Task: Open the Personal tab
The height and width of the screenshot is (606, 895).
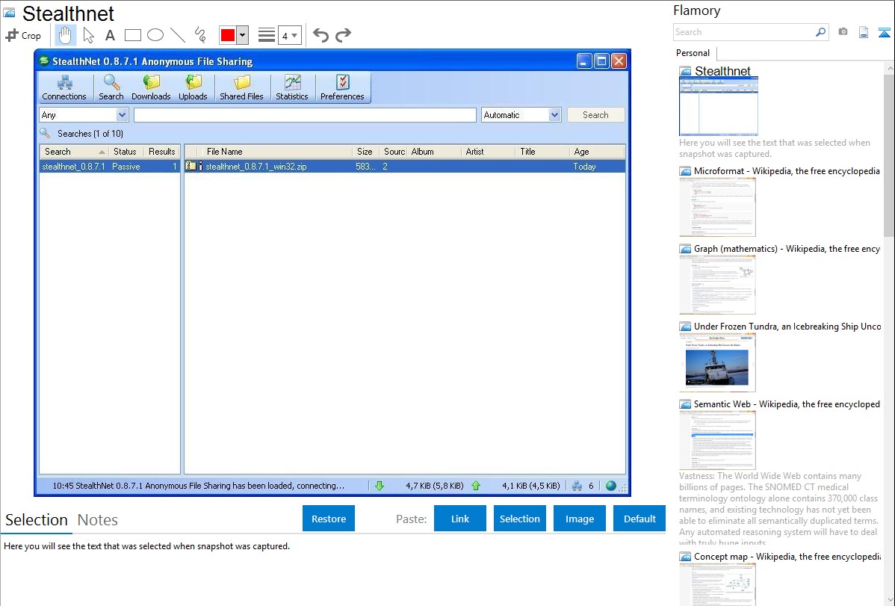Action: coord(693,53)
